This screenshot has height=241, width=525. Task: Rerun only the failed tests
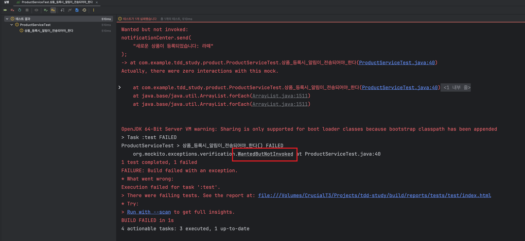(x=12, y=10)
